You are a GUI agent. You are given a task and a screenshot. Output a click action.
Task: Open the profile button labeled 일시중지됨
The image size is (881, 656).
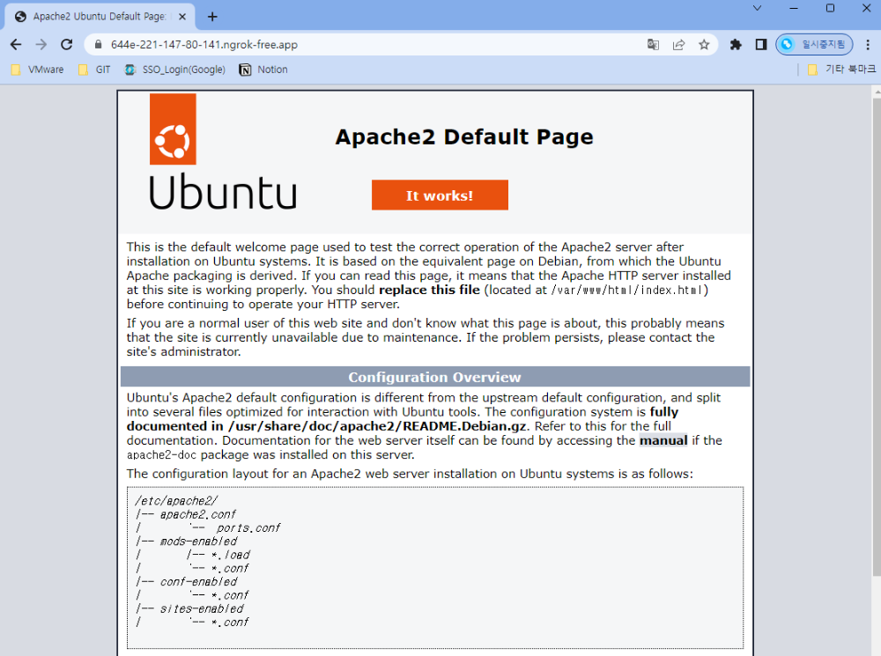814,44
